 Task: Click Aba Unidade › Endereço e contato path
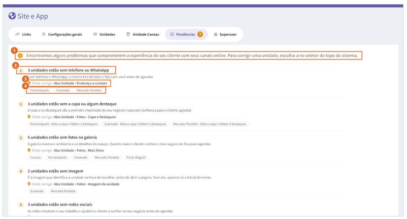pyautogui.click(x=80, y=83)
